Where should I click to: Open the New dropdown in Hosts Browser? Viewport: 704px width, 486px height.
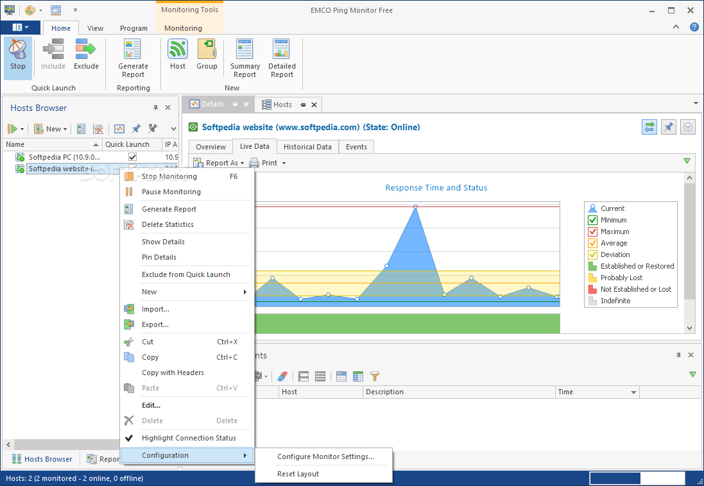(x=51, y=129)
